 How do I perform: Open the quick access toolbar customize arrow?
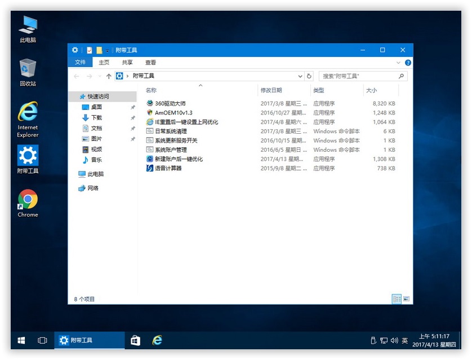pyautogui.click(x=107, y=51)
